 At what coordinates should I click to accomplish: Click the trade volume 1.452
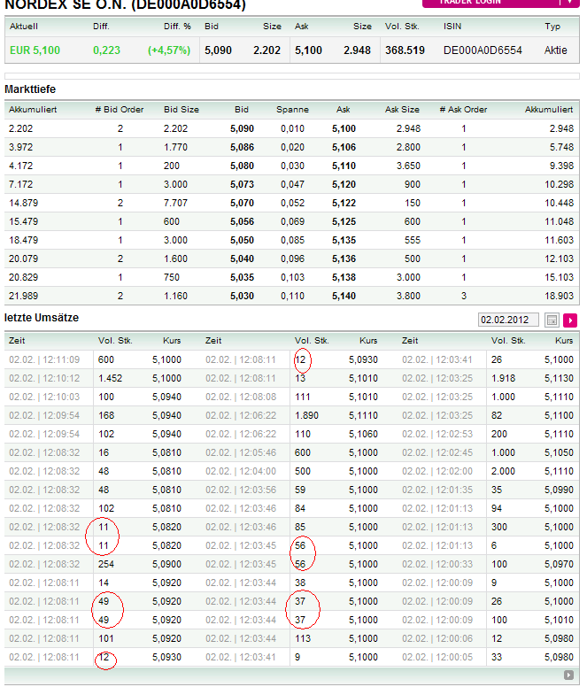(x=110, y=379)
